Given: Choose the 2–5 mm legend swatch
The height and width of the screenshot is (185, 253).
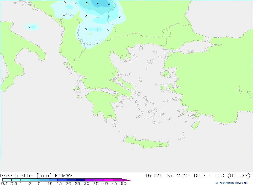Looking at the screenshot, I should pos(34,180).
